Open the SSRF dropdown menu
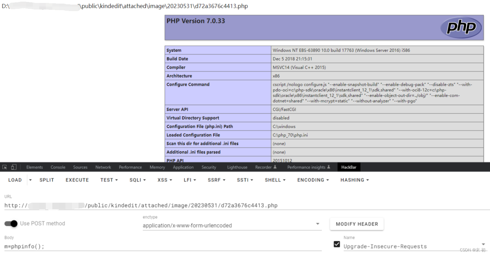Viewport: 490px width, 255px height. (x=216, y=180)
